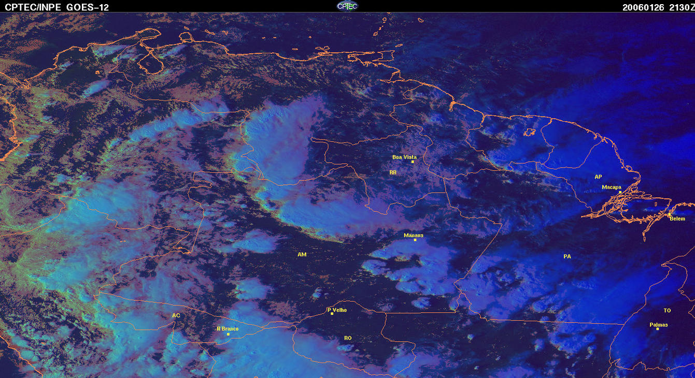The image size is (695, 378).
Task: Click the RO state label
Action: click(348, 338)
